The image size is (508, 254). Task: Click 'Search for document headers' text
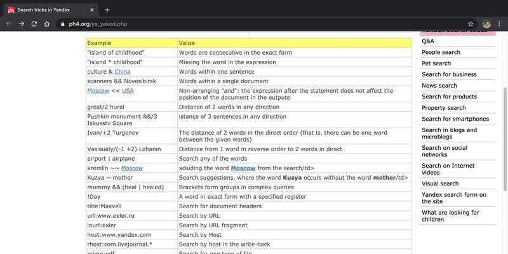tap(220, 206)
